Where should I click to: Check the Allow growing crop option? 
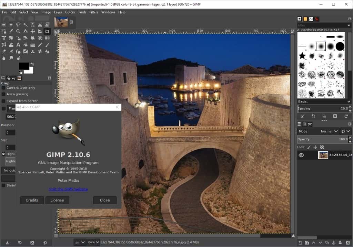point(4,94)
